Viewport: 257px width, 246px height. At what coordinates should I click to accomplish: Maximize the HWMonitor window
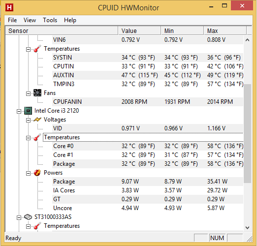click(225, 6)
